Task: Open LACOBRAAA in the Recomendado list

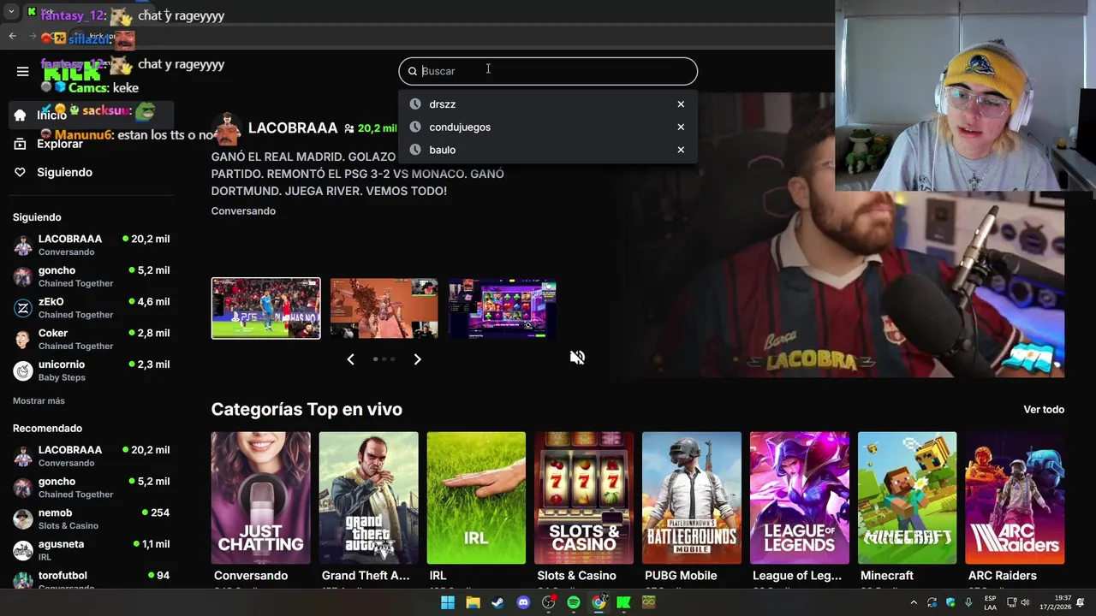Action: point(92,456)
